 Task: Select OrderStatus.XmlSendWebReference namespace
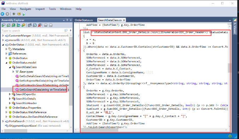[35, 117]
